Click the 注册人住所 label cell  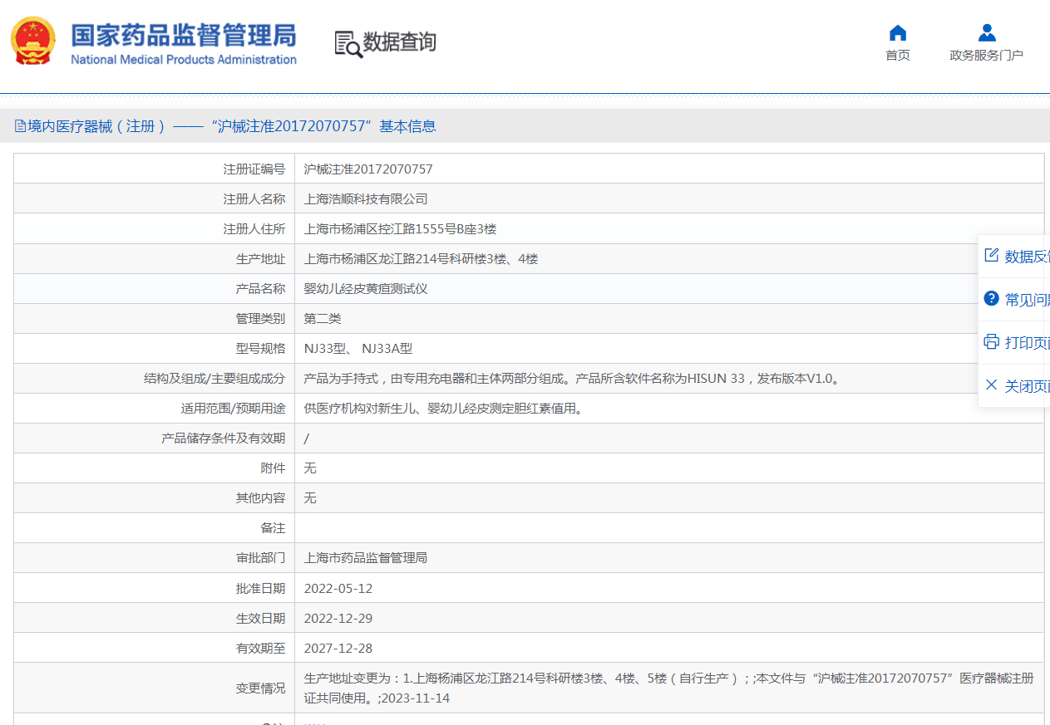point(154,228)
